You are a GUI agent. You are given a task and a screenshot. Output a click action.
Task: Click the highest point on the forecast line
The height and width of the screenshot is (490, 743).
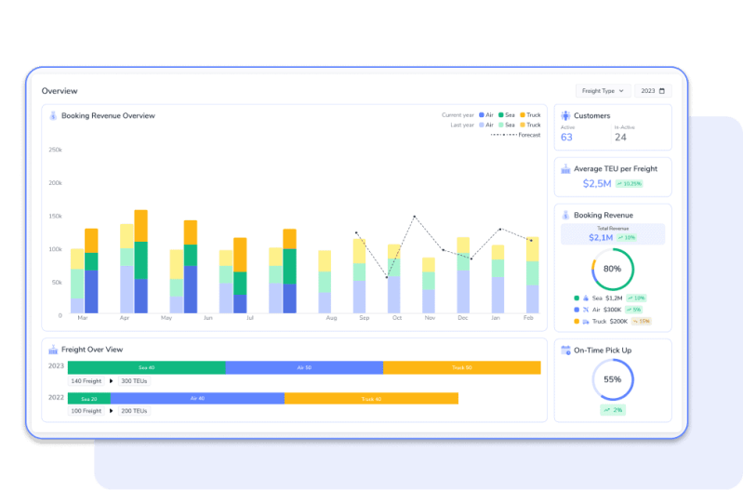click(x=415, y=217)
